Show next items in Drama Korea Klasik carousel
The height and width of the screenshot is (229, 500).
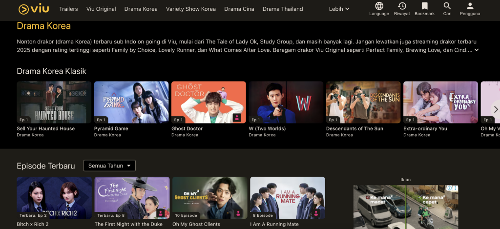tap(496, 109)
